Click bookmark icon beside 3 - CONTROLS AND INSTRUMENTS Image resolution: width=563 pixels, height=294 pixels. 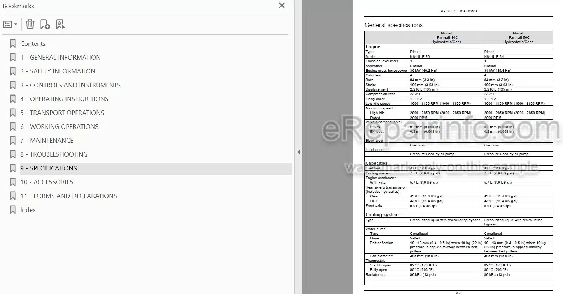(13, 85)
